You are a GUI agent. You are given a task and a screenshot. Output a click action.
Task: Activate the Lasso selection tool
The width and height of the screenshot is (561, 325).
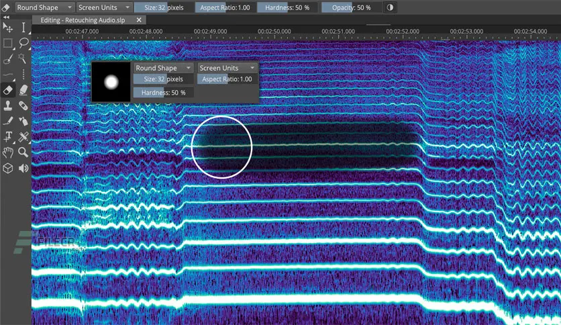[23, 44]
